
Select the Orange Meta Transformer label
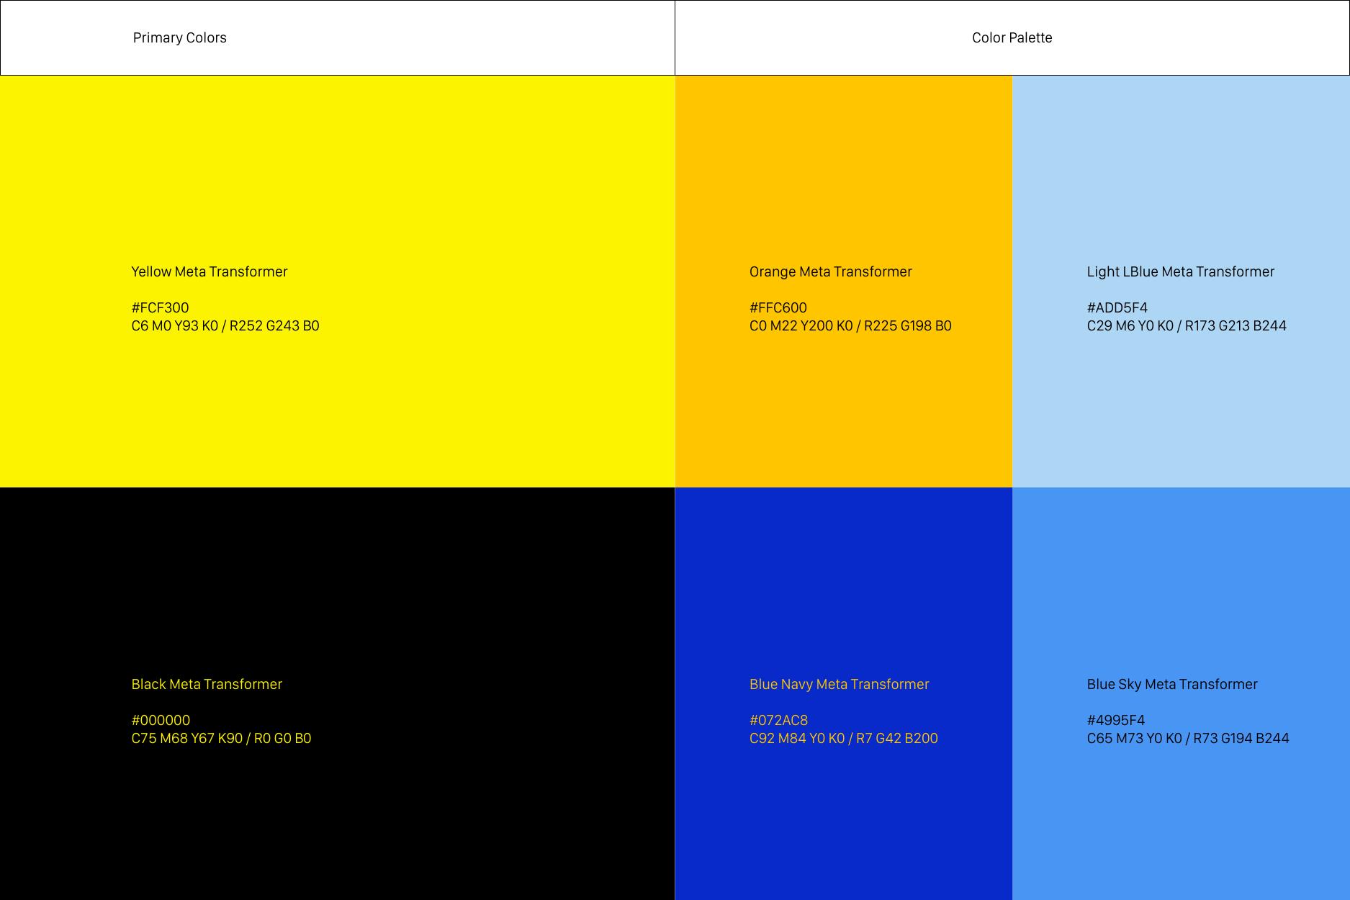831,271
